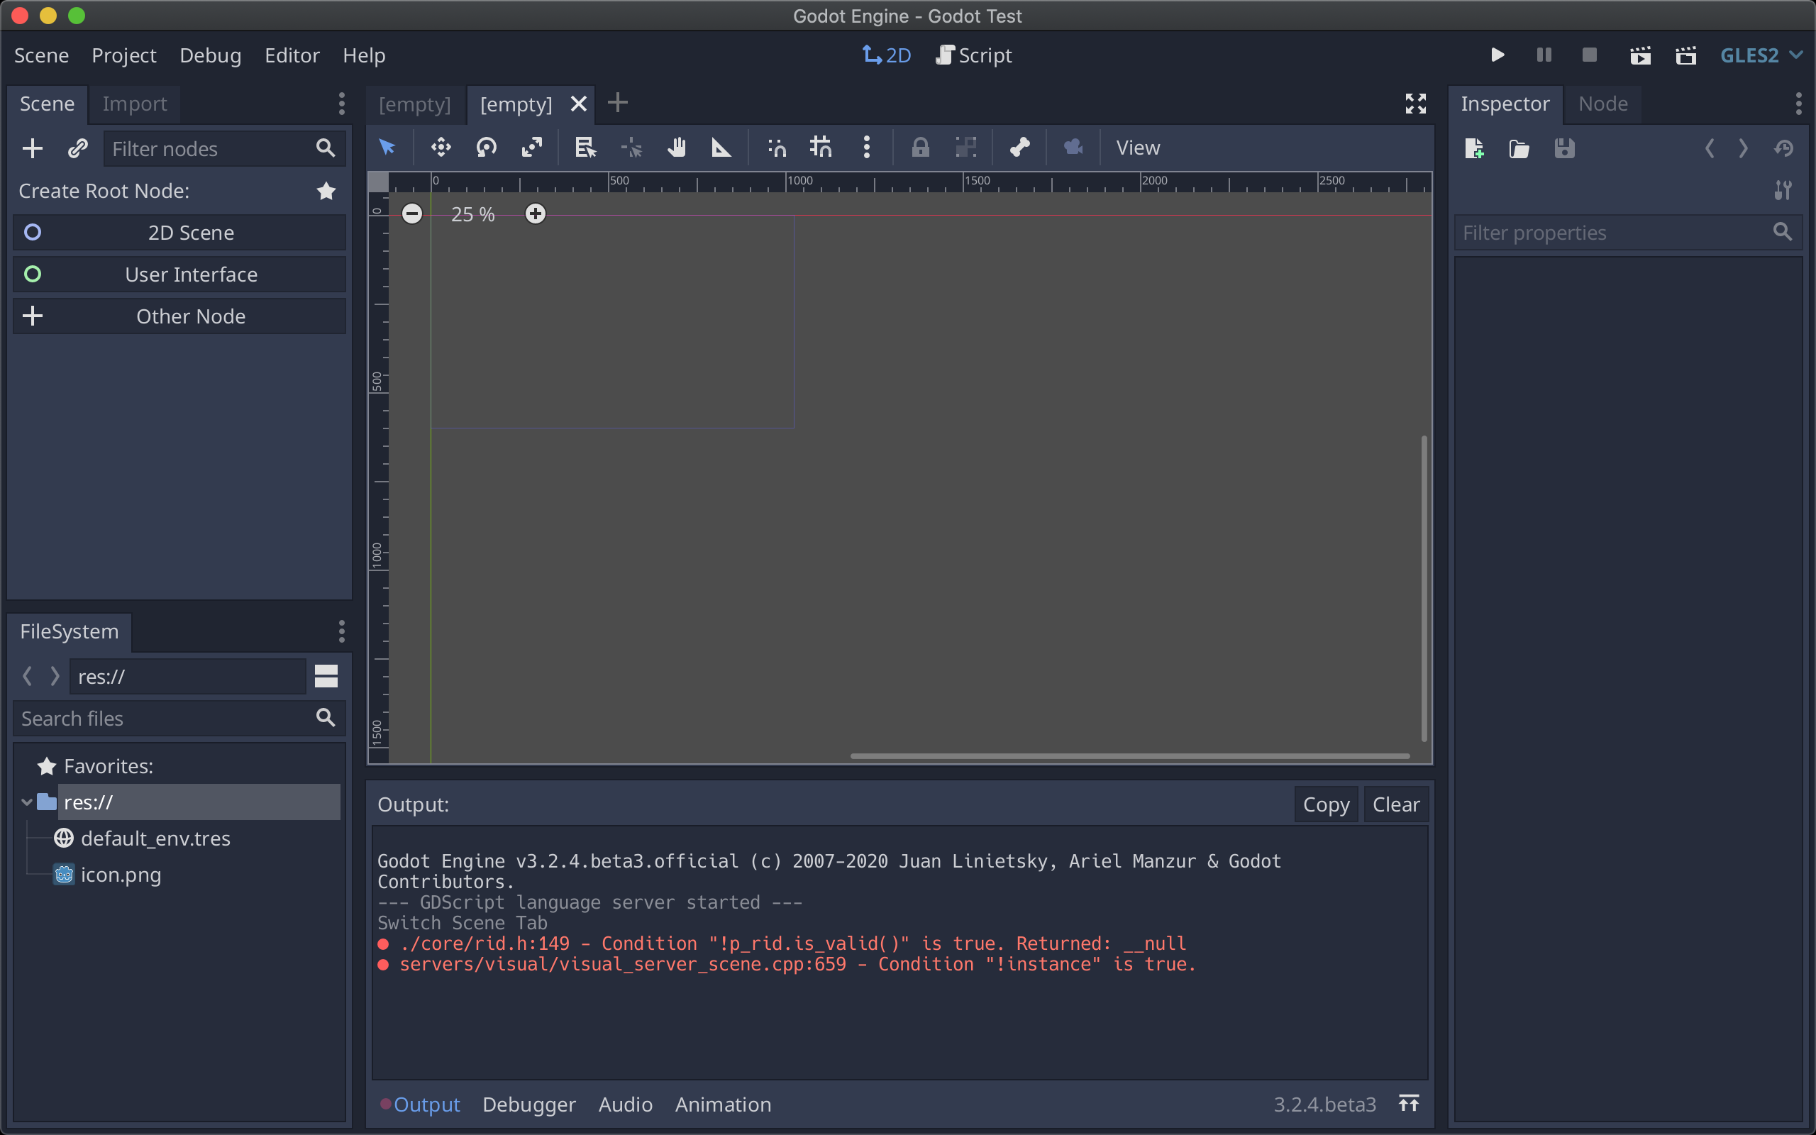Click the Filter properties field
Image resolution: width=1816 pixels, height=1135 pixels.
click(1627, 233)
